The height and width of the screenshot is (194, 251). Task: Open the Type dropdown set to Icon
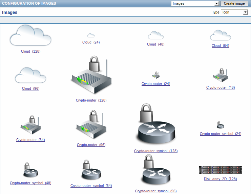click(234, 12)
